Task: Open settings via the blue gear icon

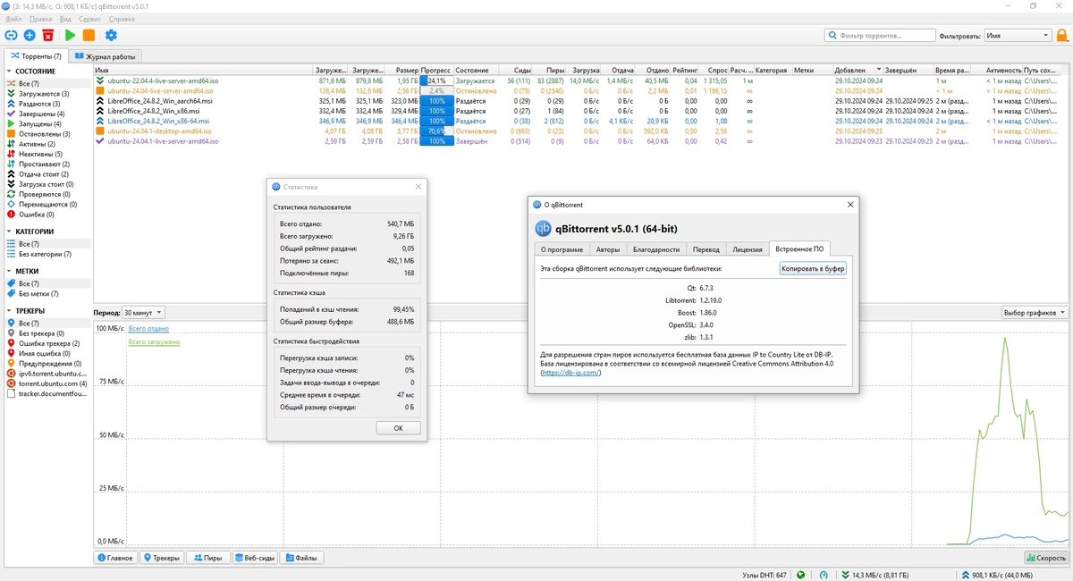Action: pos(111,35)
